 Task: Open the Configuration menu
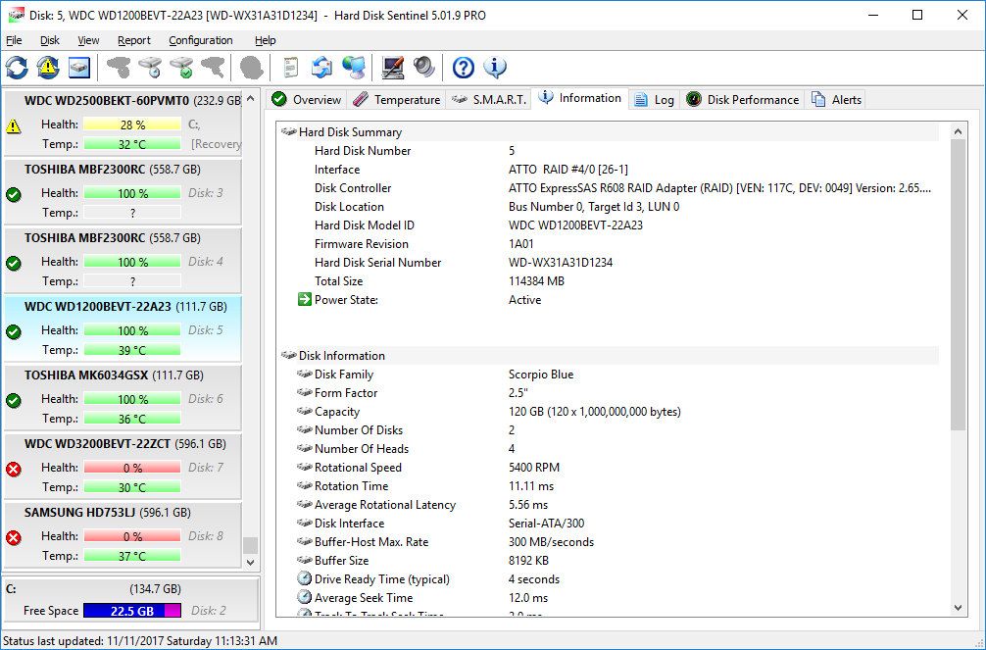click(201, 40)
